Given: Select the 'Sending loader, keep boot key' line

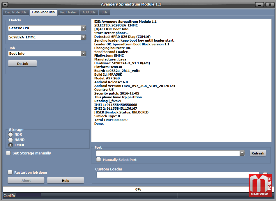Looking at the screenshot, I should tap(134, 40).
